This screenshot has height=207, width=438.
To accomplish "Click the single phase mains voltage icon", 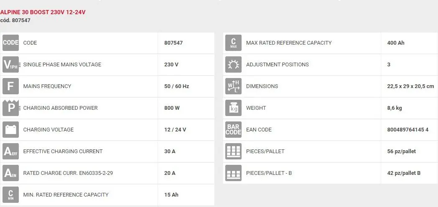I will point(11,65).
